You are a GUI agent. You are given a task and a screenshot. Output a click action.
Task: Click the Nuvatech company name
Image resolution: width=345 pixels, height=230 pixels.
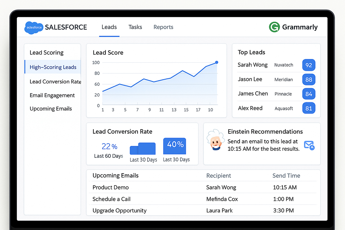[284, 65]
